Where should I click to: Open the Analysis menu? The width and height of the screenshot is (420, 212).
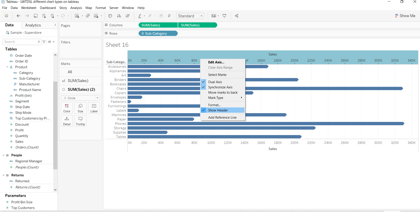pyautogui.click(x=76, y=8)
